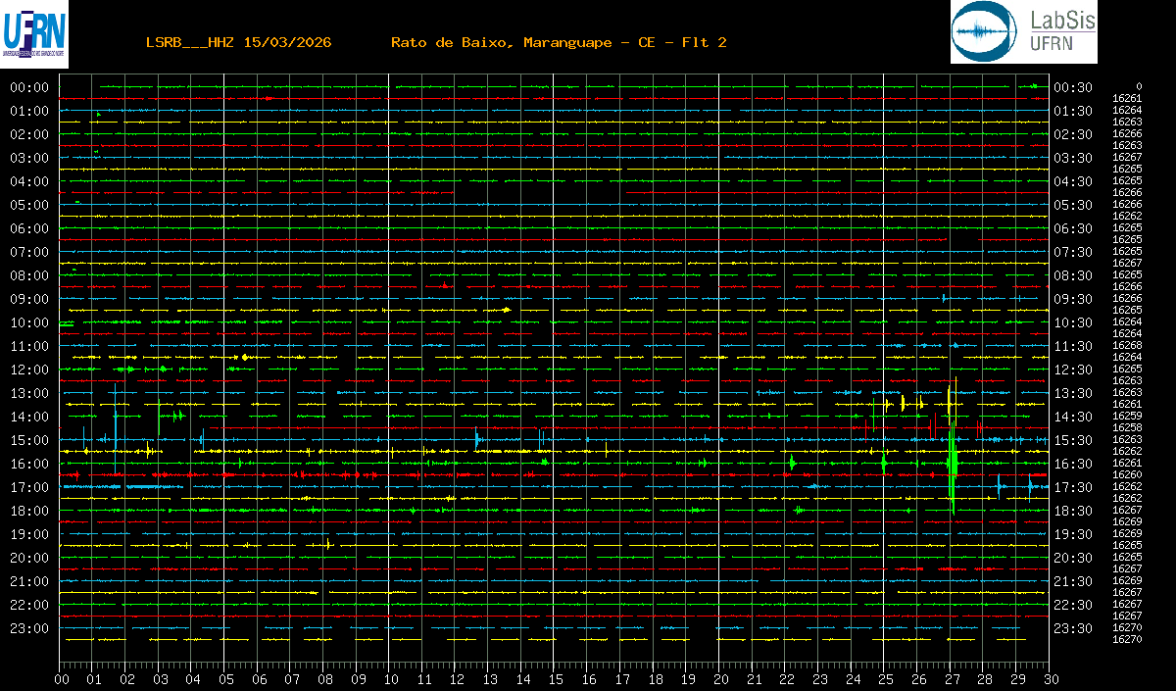Image resolution: width=1176 pixels, height=691 pixels.
Task: Pick the 18:30 label on the right axis
Action: tap(1072, 511)
